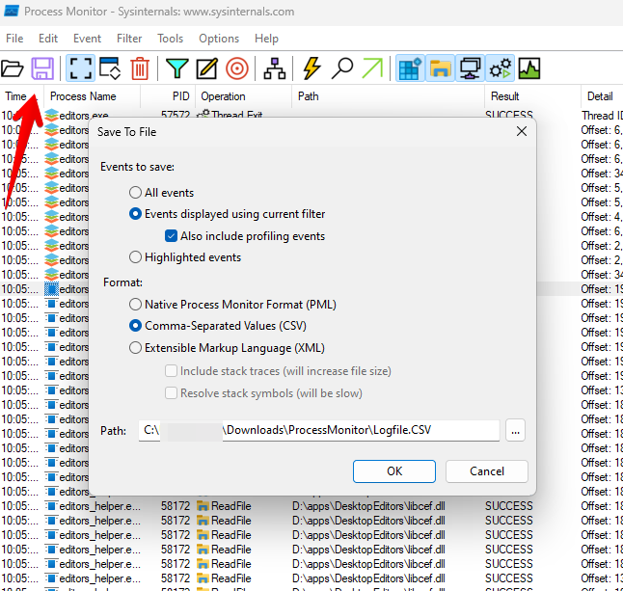623x591 pixels.
Task: Close the Save To File dialog
Action: click(522, 131)
